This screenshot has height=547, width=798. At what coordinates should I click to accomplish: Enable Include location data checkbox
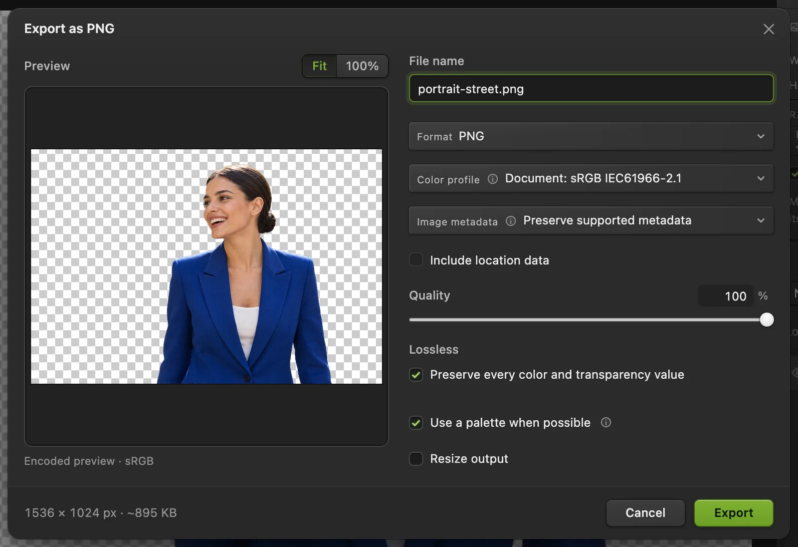tap(416, 259)
